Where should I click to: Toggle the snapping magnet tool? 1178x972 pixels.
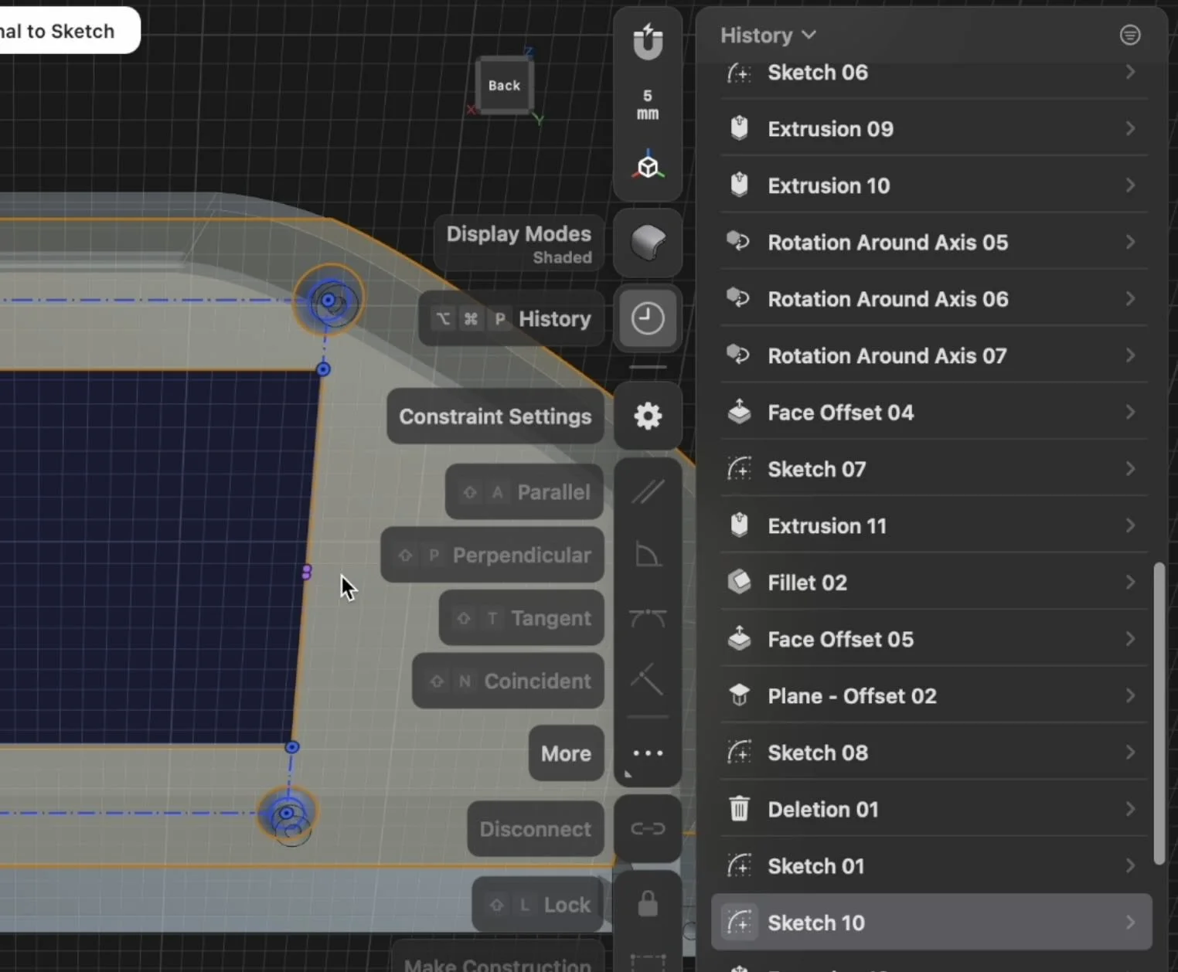(646, 42)
